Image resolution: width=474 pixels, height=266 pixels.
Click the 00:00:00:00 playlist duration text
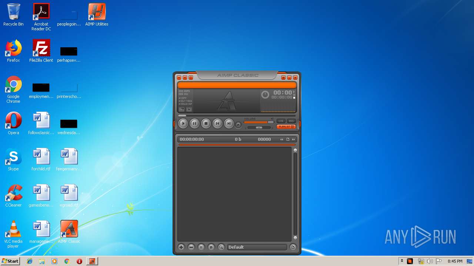[x=192, y=139]
